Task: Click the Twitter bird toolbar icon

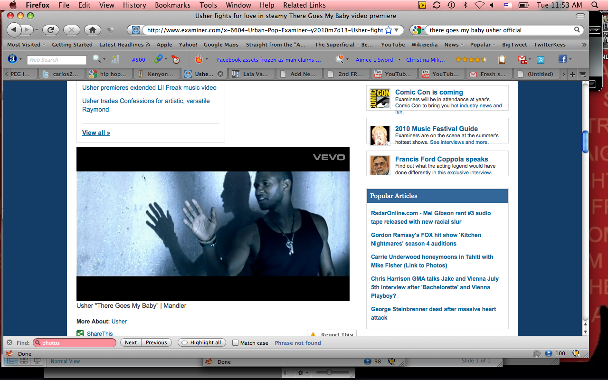Action: 540,59
